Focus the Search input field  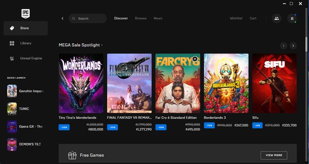pyautogui.click(x=88, y=19)
